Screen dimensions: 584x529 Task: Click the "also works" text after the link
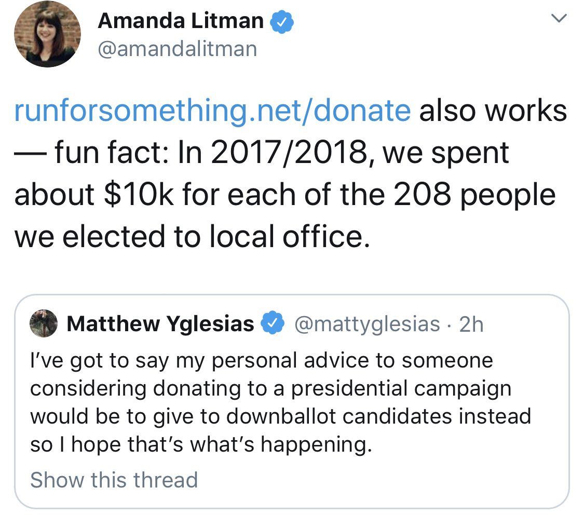click(x=493, y=111)
